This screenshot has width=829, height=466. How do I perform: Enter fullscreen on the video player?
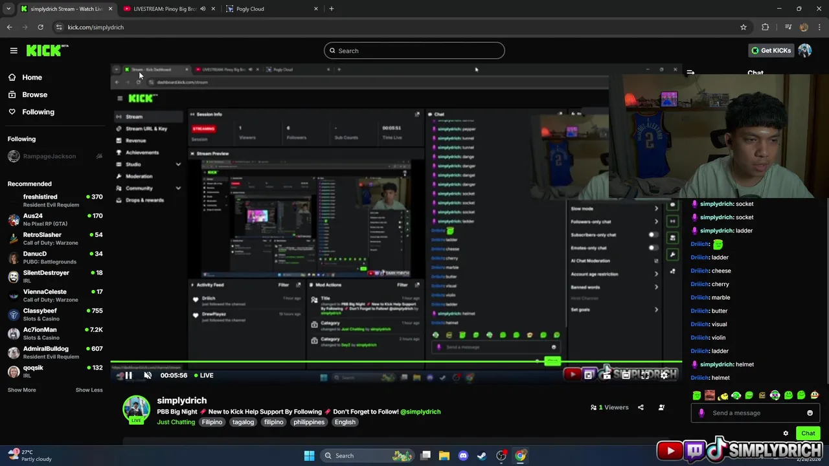(645, 375)
